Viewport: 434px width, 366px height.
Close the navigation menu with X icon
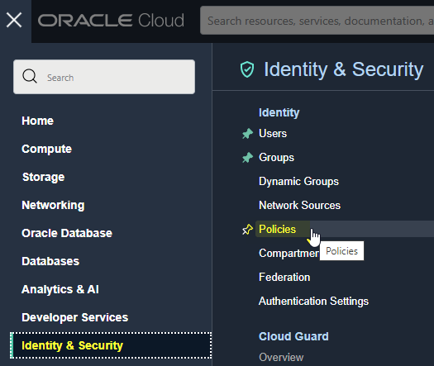pyautogui.click(x=14, y=20)
